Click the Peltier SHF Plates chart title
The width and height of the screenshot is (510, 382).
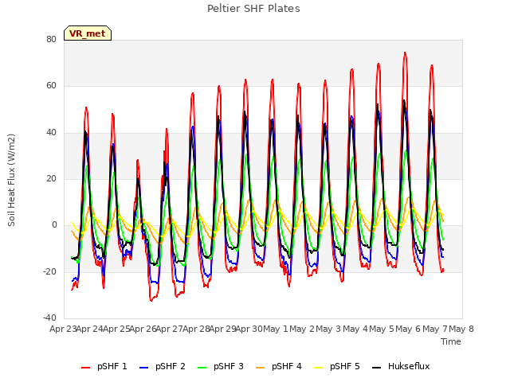tap(253, 9)
